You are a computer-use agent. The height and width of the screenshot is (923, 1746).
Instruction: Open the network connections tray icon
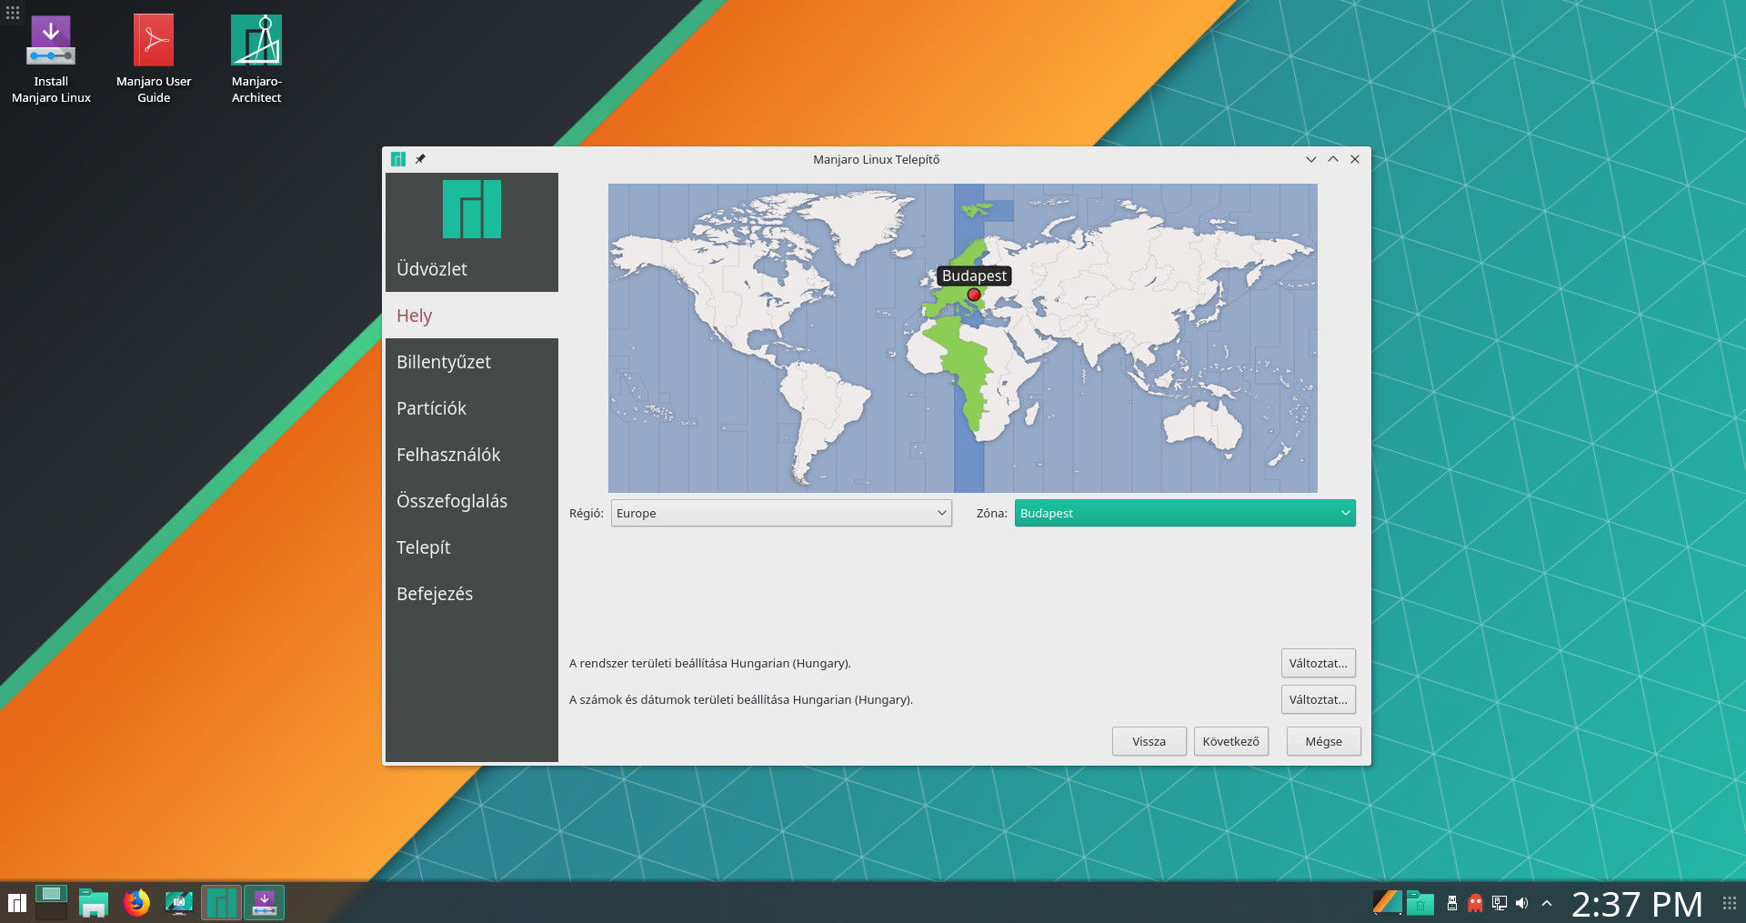(x=1500, y=903)
